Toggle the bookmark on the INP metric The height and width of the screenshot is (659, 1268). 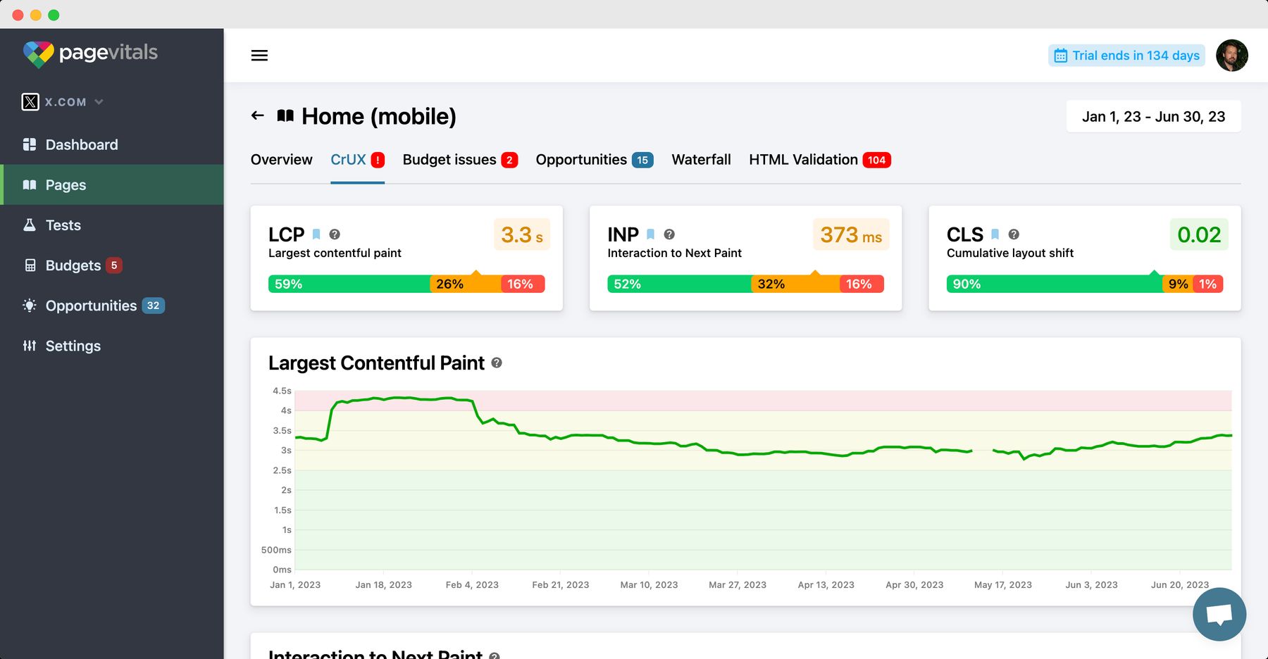click(650, 234)
